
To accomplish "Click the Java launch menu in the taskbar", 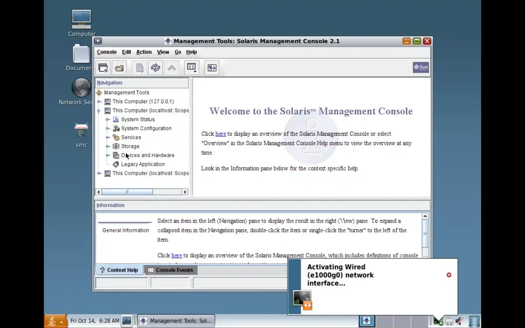I will [x=55, y=321].
